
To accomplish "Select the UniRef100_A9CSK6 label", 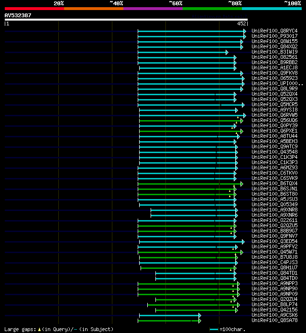I will tap(274, 315).
